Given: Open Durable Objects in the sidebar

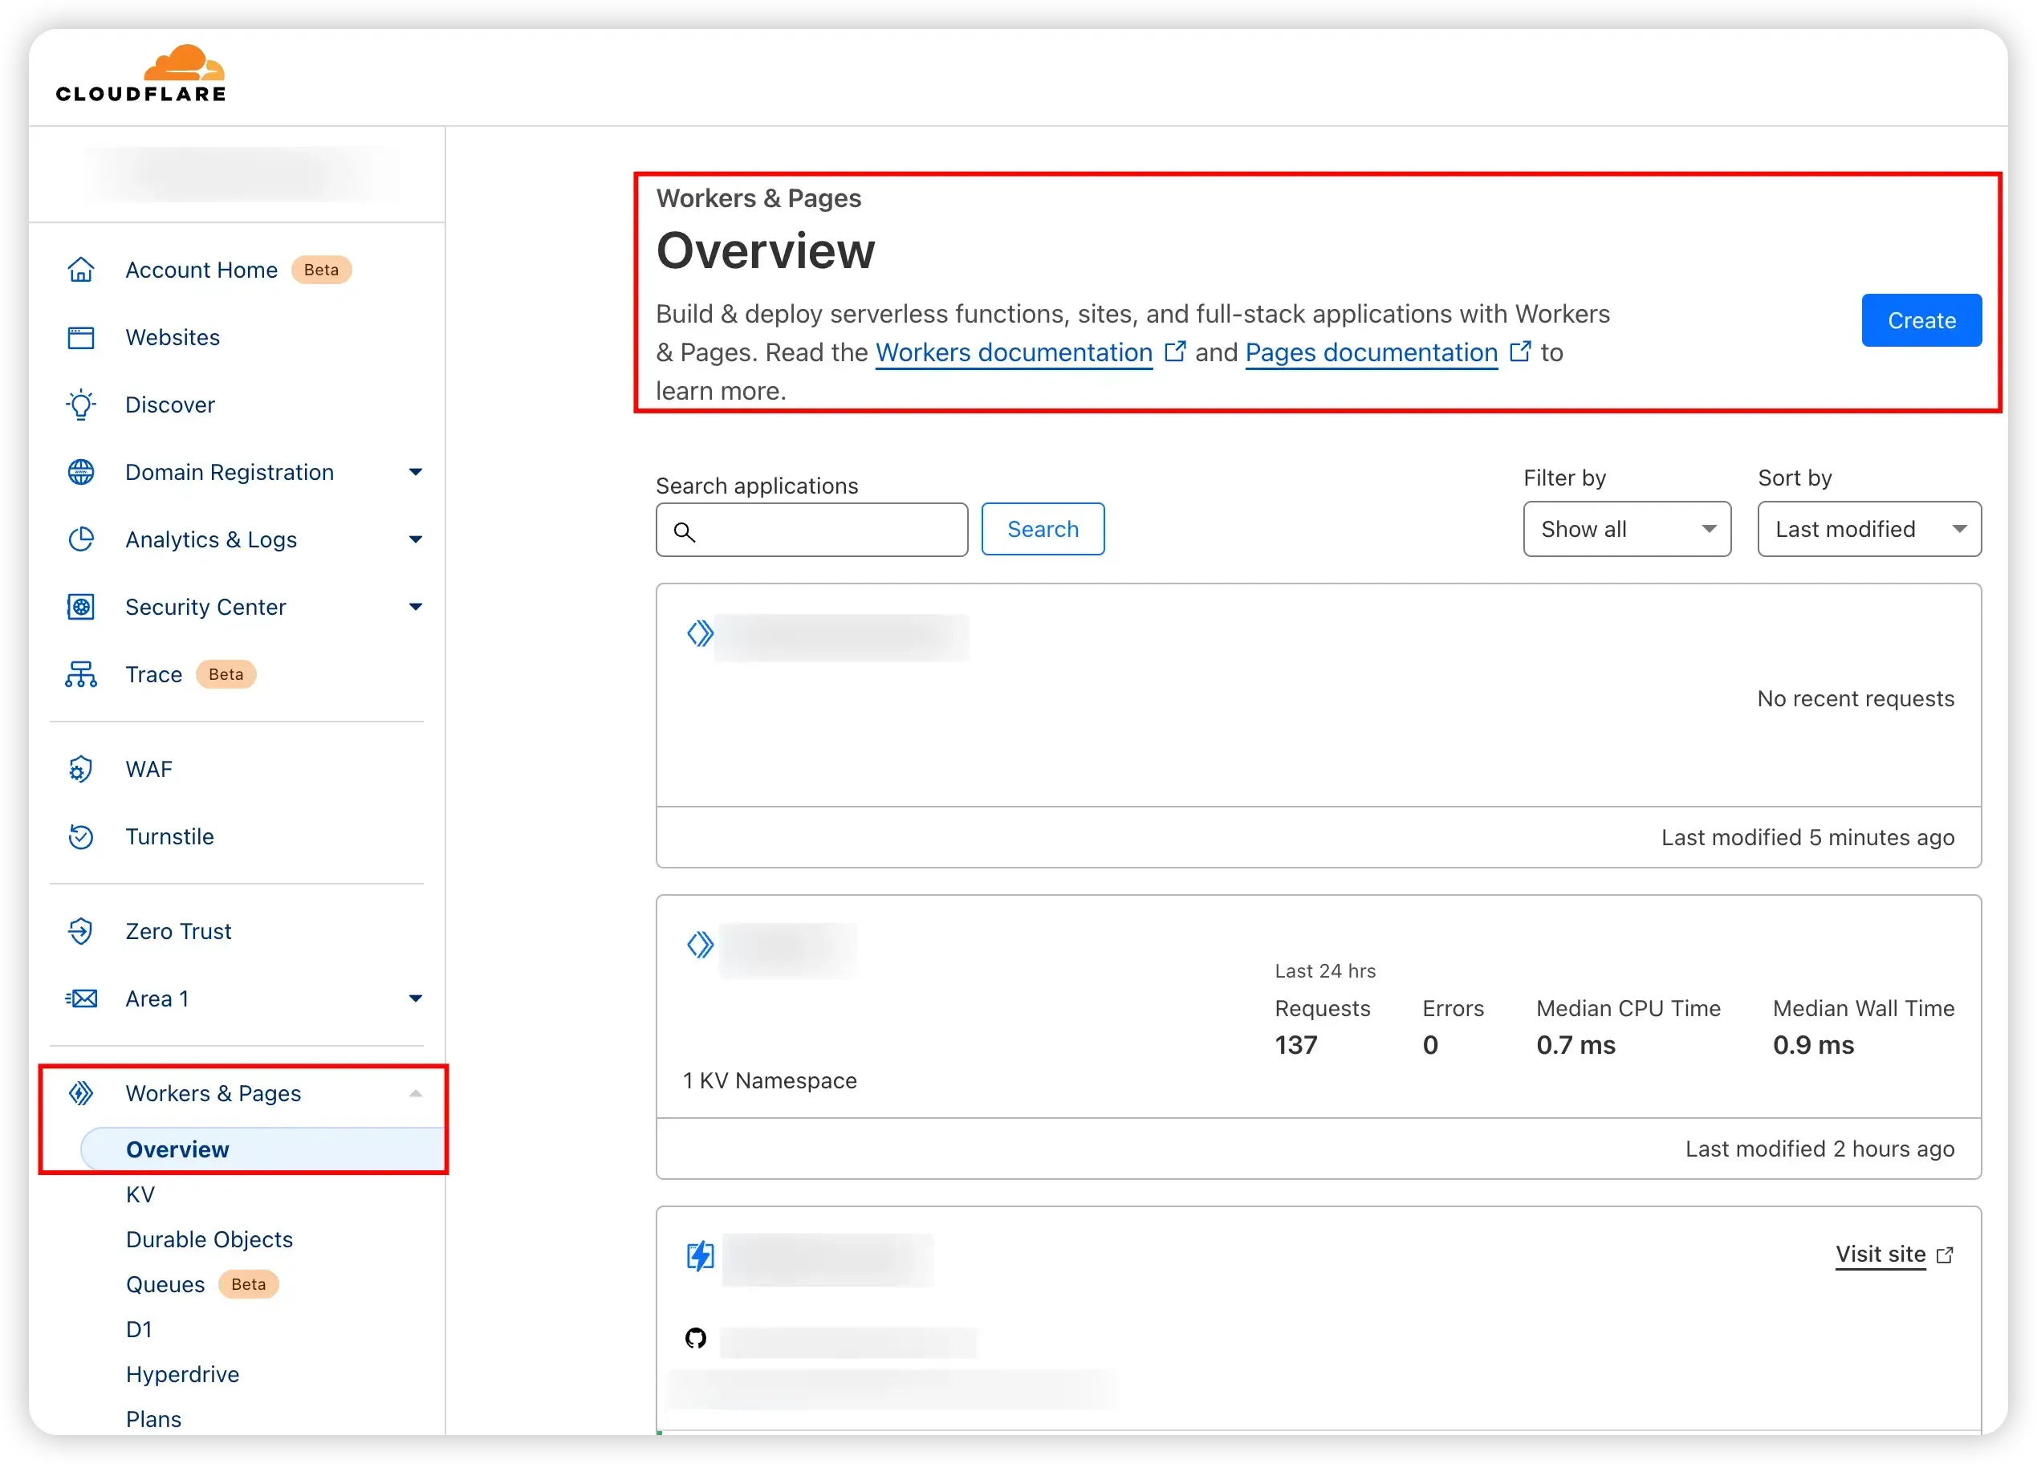Looking at the screenshot, I should [209, 1239].
